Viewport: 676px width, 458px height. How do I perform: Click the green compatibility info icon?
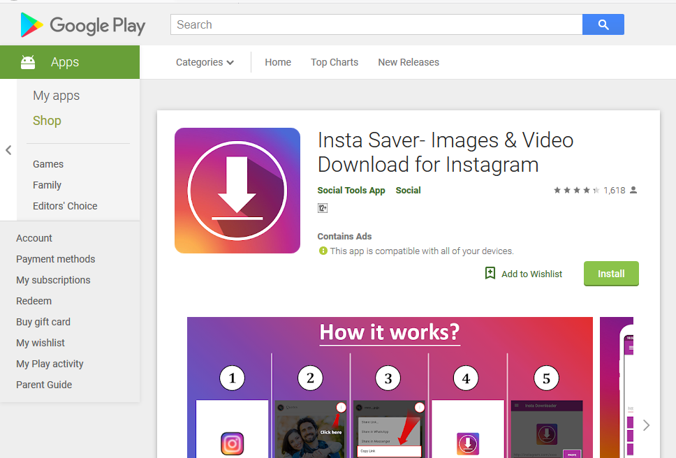click(323, 251)
